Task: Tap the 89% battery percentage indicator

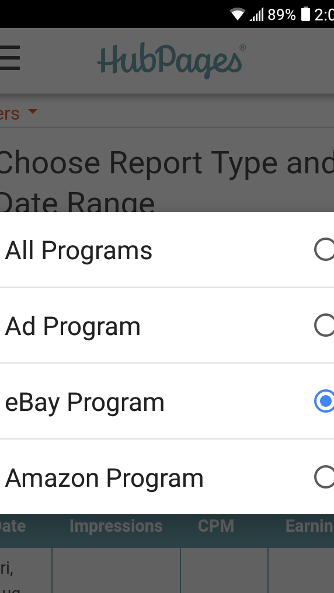Action: coord(282,15)
